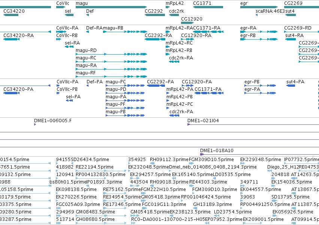Click the CG1371-PA protein feature

209,93
